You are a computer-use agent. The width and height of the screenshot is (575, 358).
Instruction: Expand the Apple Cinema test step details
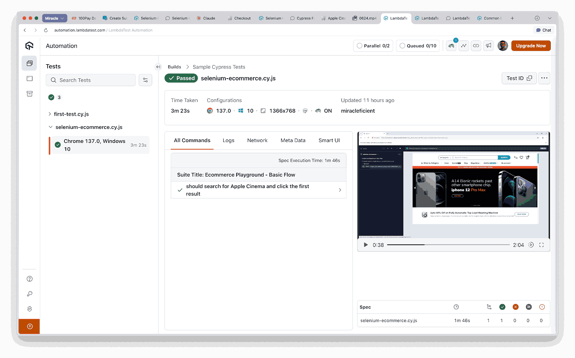[x=340, y=190]
